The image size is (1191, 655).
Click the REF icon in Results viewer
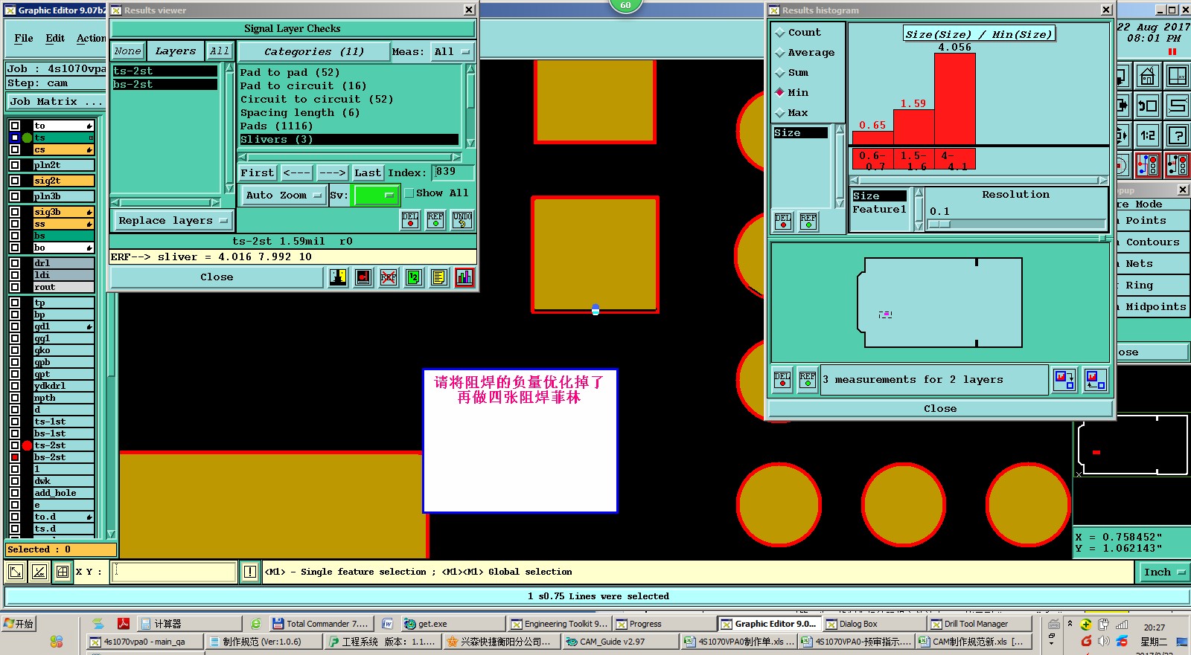click(x=435, y=220)
